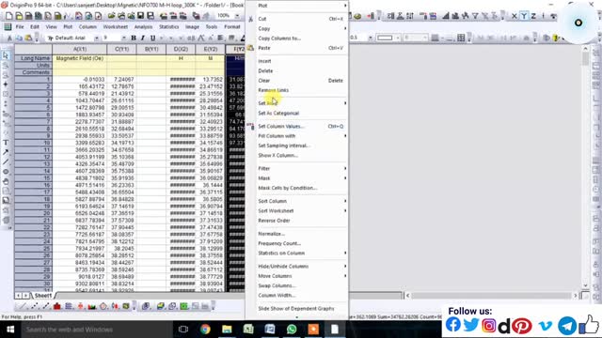Choose Paste in the context menu
The height and width of the screenshot is (338, 602).
(x=297, y=48)
